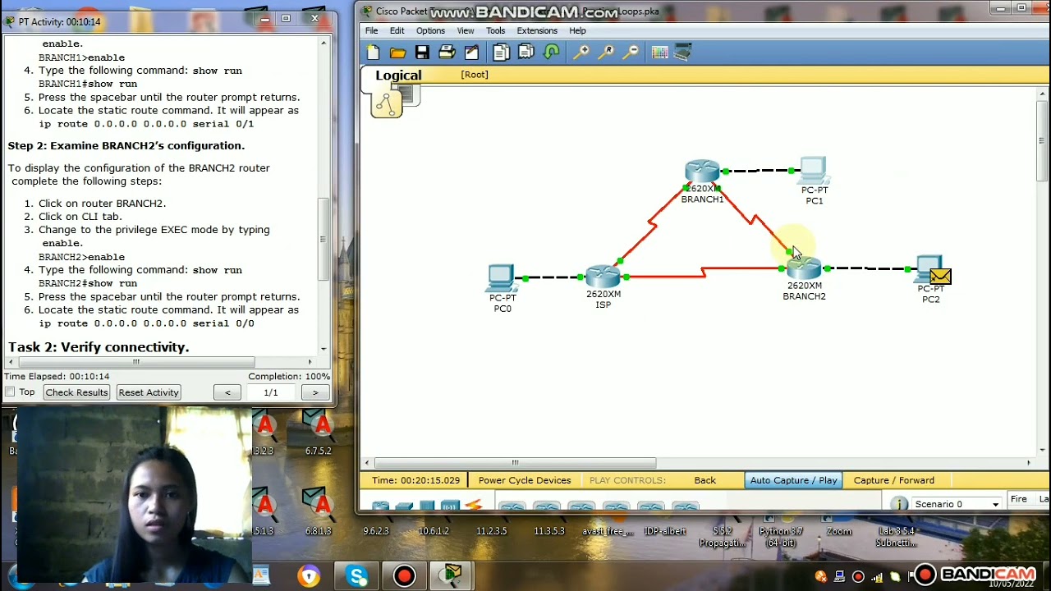Screen dimensions: 1051x591
Task: Click the PC2 computer
Action: pyautogui.click(x=929, y=270)
